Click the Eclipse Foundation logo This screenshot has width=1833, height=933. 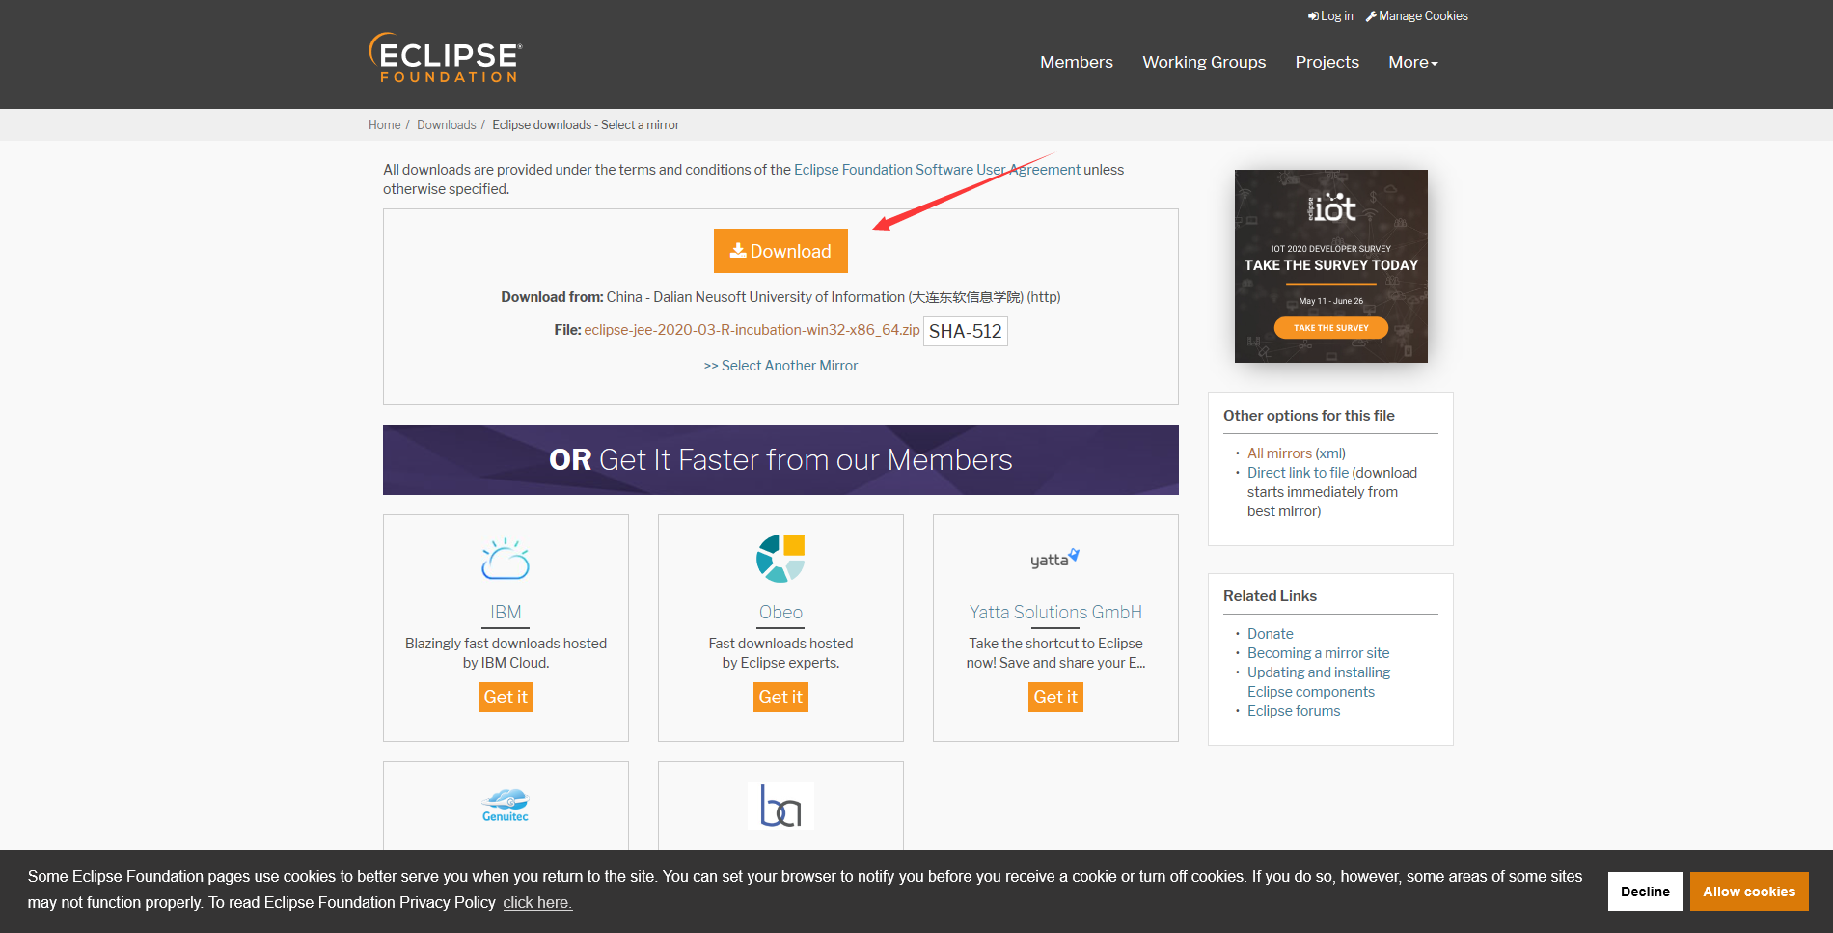click(x=446, y=58)
